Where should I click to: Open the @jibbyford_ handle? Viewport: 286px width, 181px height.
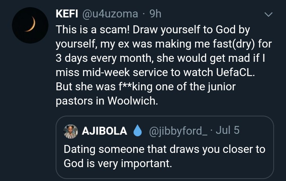[175, 131]
